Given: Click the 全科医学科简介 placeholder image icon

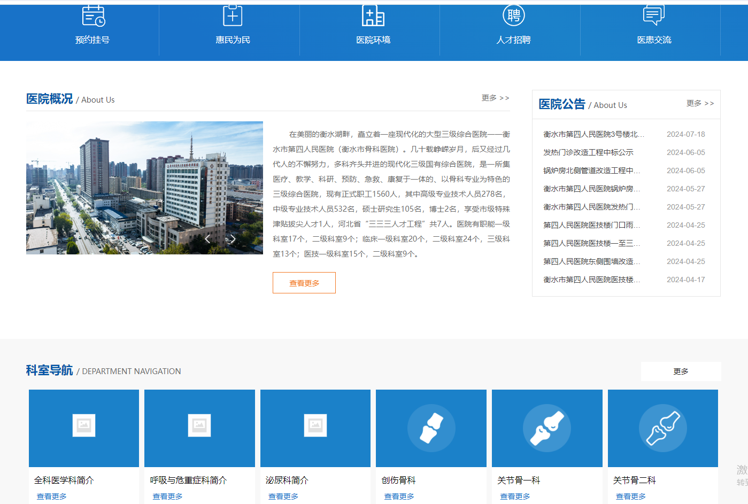Looking at the screenshot, I should (x=84, y=425).
